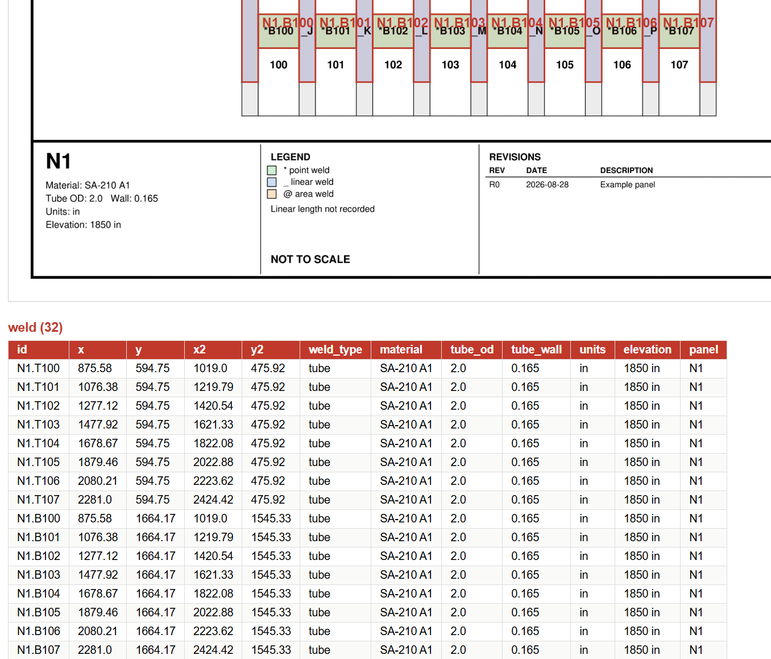
Task: Click the blue linear weld legend swatch
Action: [272, 182]
